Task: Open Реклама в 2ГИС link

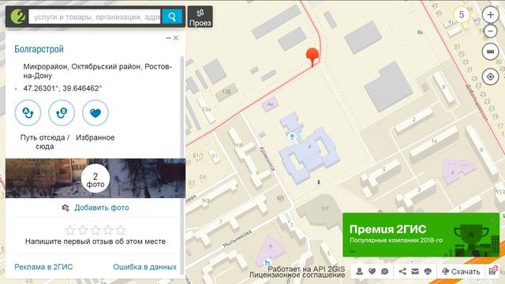Action: tap(43, 267)
